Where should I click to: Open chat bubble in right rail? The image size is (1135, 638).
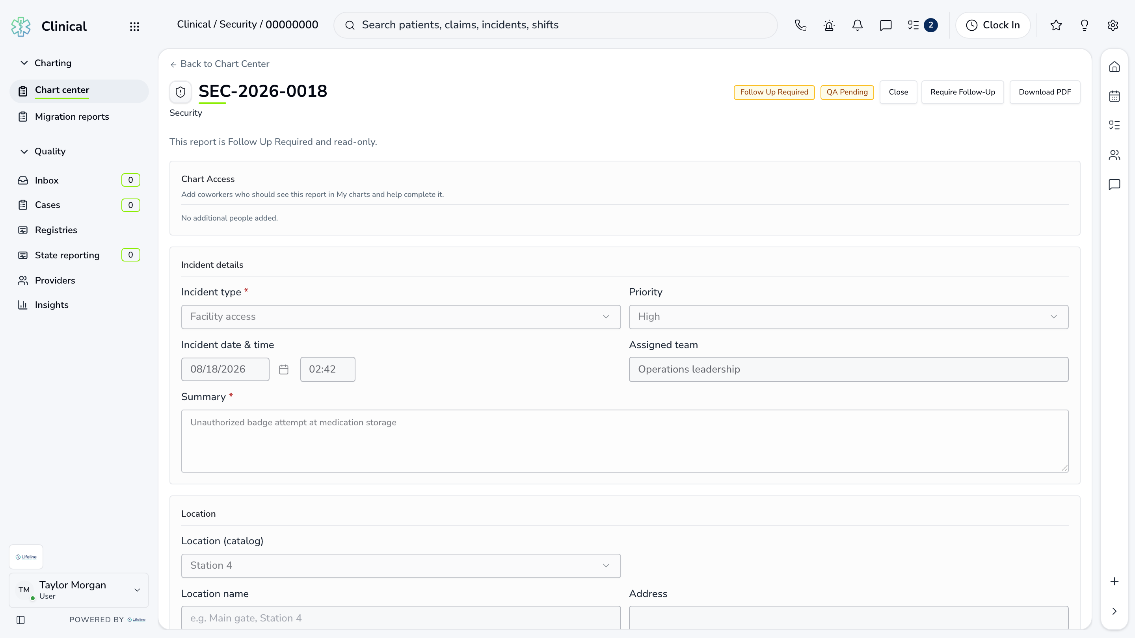point(1114,184)
